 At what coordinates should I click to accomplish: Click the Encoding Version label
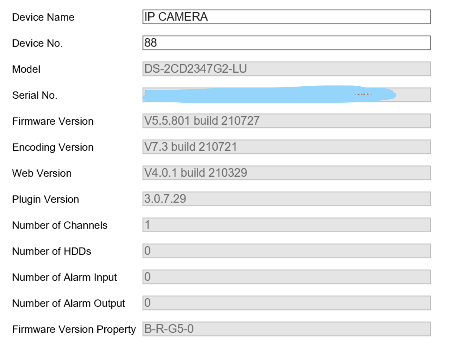point(53,147)
